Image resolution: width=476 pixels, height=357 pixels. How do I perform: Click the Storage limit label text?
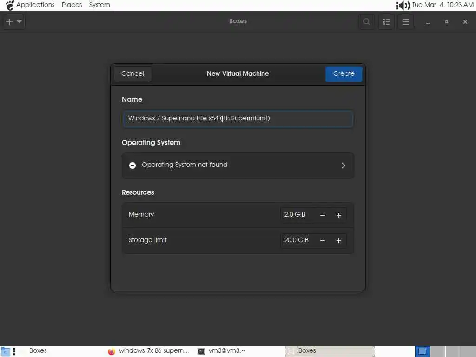[x=147, y=240]
